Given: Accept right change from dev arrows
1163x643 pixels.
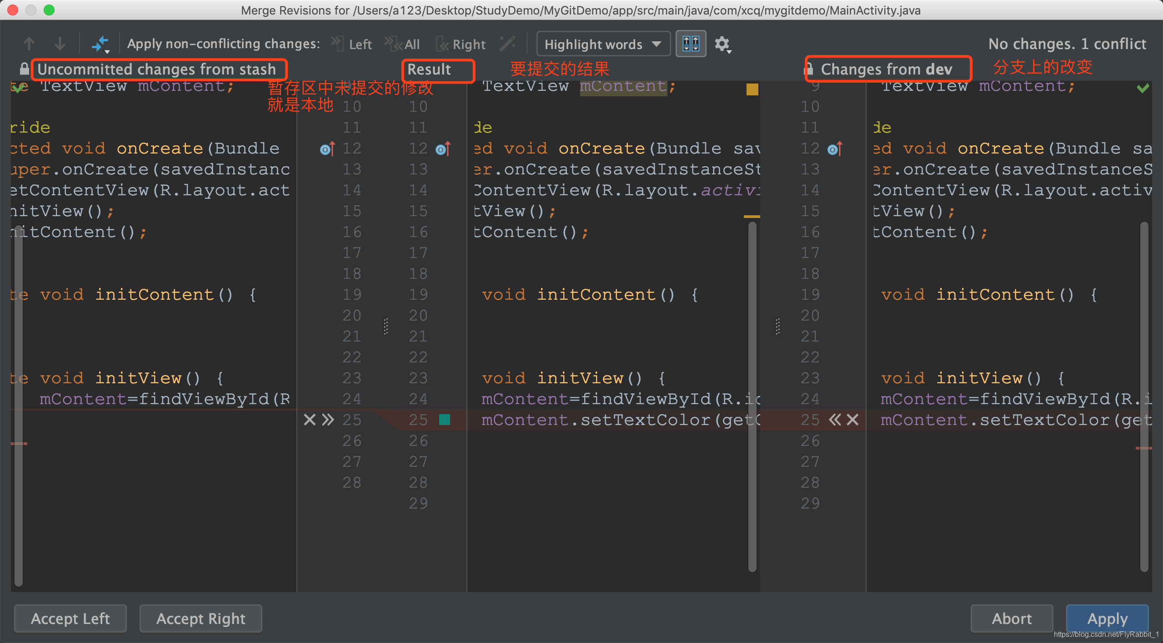Looking at the screenshot, I should 835,420.
